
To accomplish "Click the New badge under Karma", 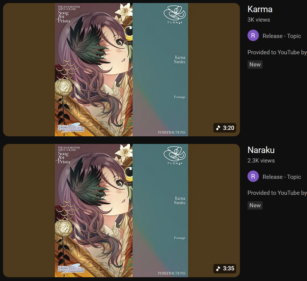I will tap(255, 65).
